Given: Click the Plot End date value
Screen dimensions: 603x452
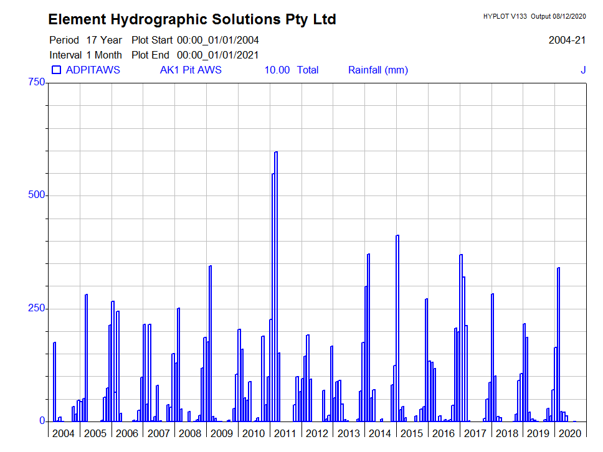Looking at the screenshot, I should click(217, 55).
